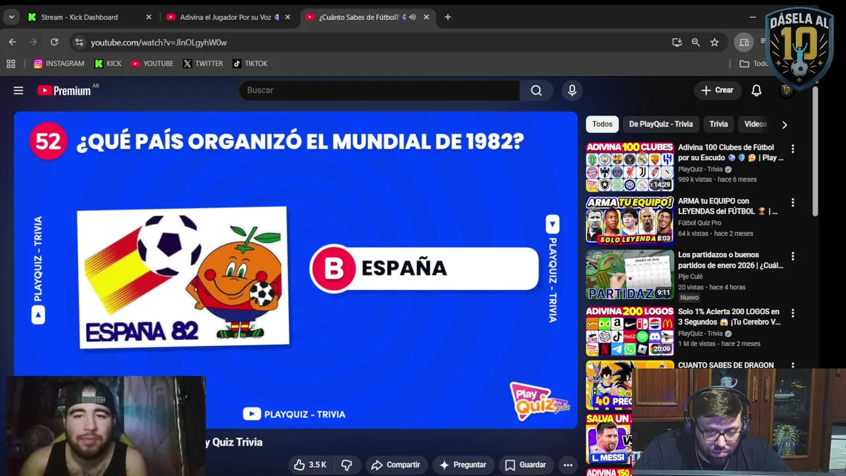Open options for ARMA tu EQUIPO video

coord(792,202)
